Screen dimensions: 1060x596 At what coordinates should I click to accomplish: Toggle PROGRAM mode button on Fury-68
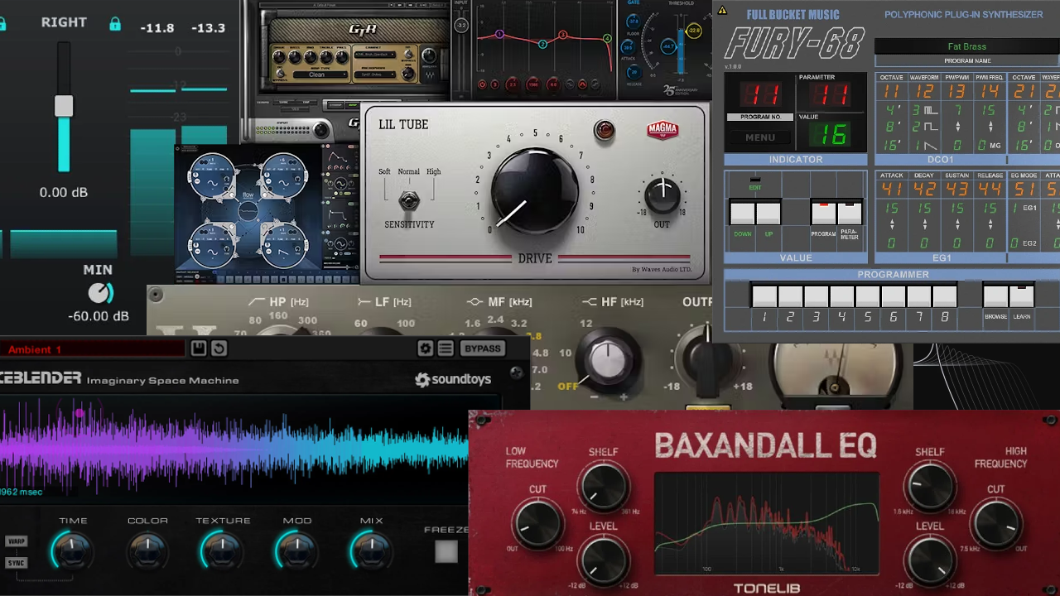pos(824,214)
